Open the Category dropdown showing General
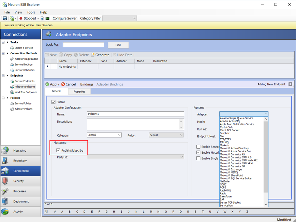The height and width of the screenshot is (222, 296). tap(104, 135)
